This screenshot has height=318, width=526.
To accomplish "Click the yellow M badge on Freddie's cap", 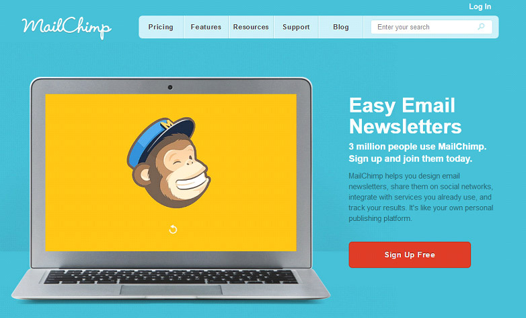I will (x=167, y=124).
